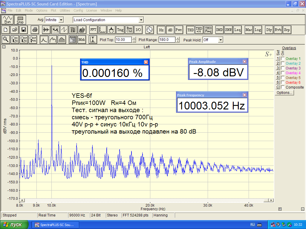Toggle the dB peak amplitude display

(x=170, y=30)
